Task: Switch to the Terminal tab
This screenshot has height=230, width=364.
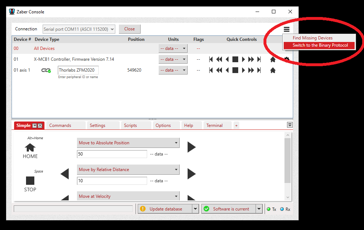Action: pyautogui.click(x=214, y=125)
